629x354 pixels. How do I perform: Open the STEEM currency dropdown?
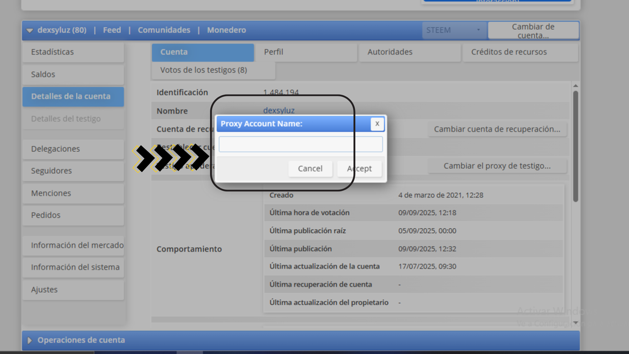(455, 30)
